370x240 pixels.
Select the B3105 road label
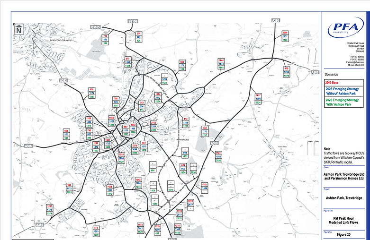click(x=96, y=27)
